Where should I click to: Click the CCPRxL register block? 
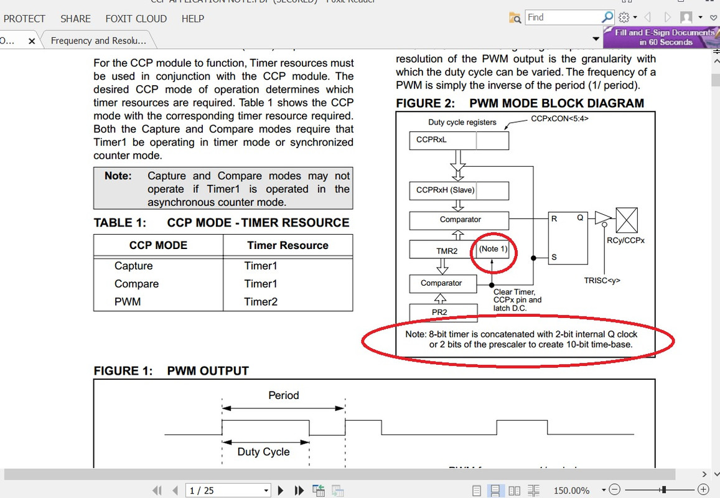point(459,141)
